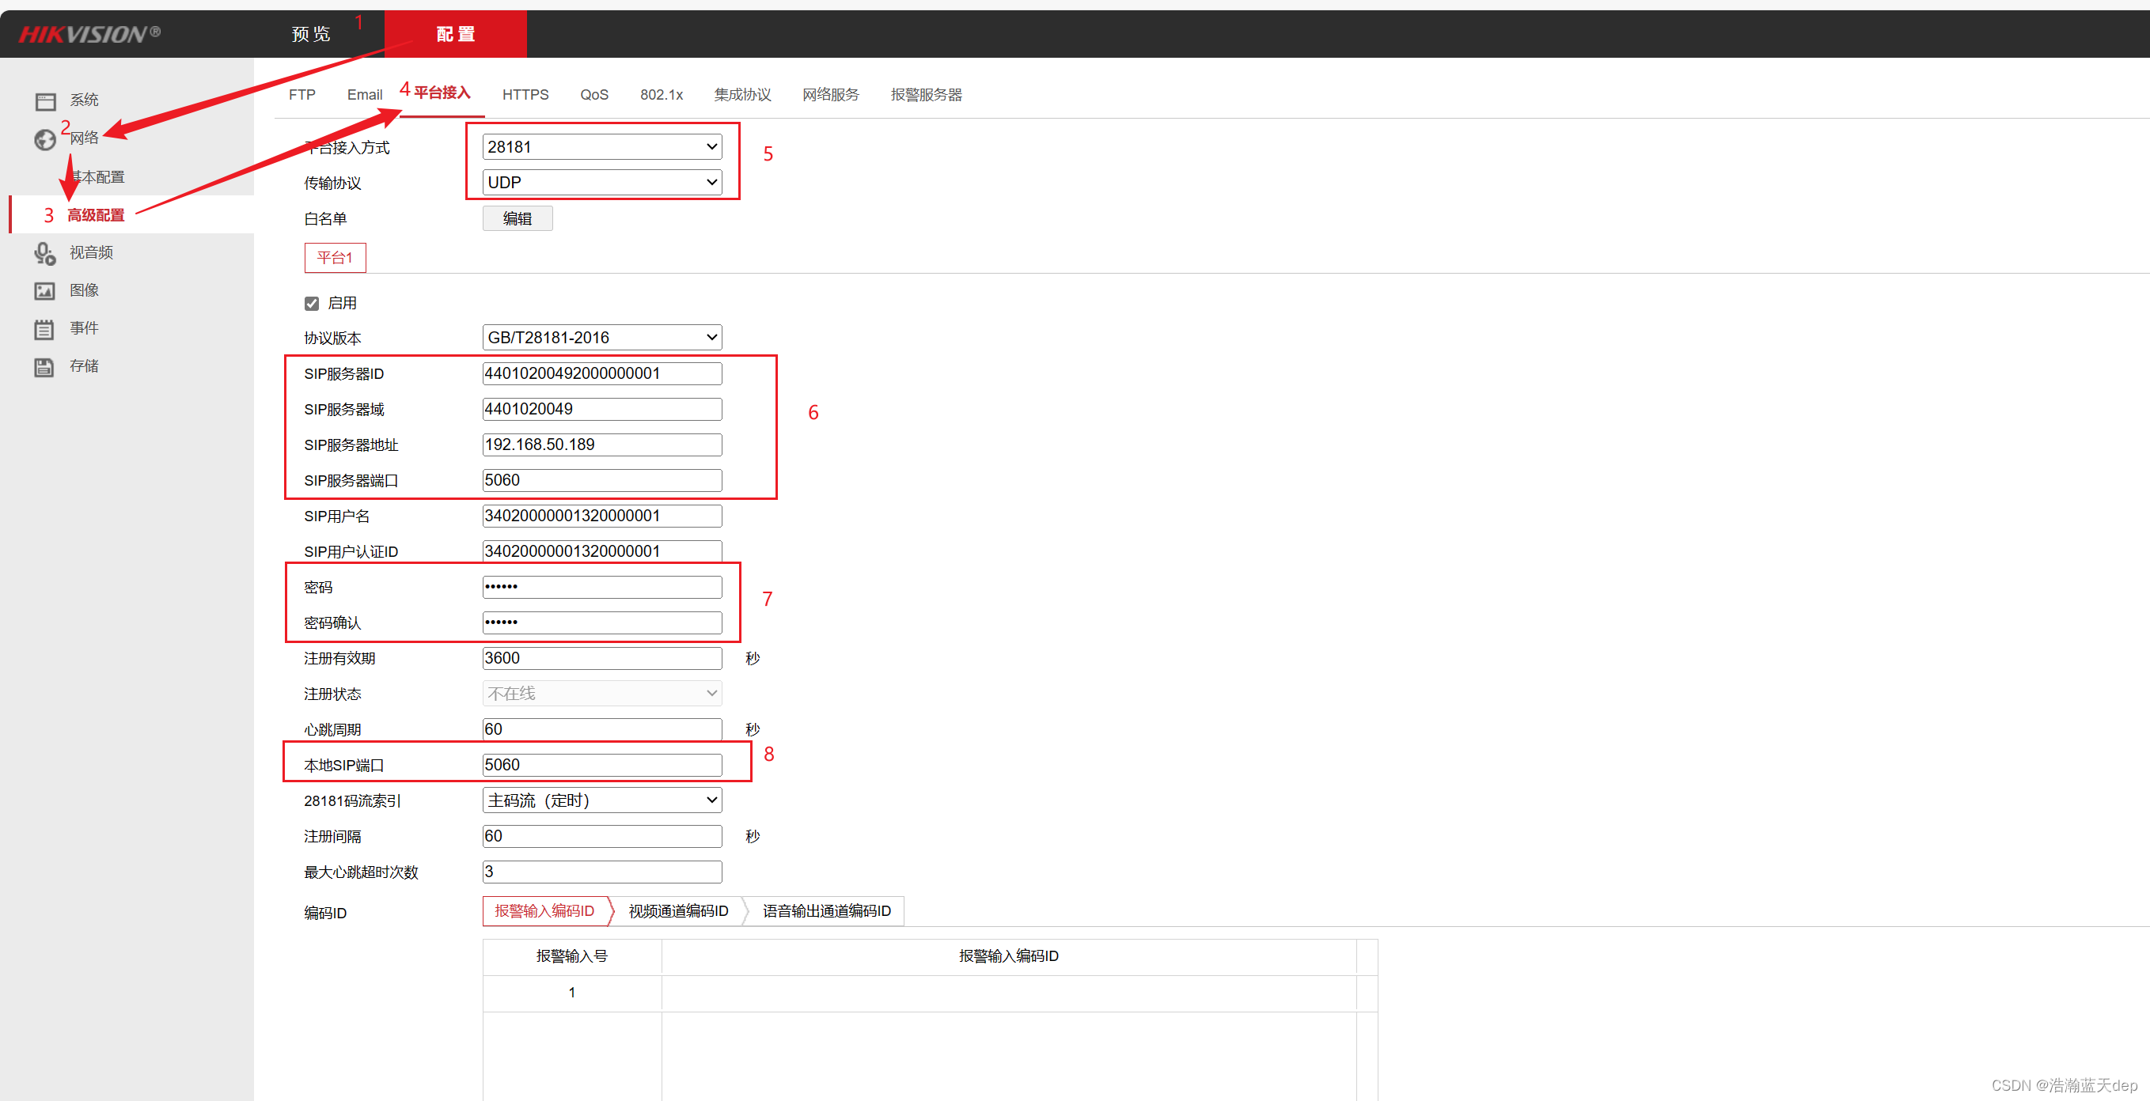Open the 28181 platform access mode dropdown
Viewport: 2150px width, 1101px height.
[x=601, y=147]
